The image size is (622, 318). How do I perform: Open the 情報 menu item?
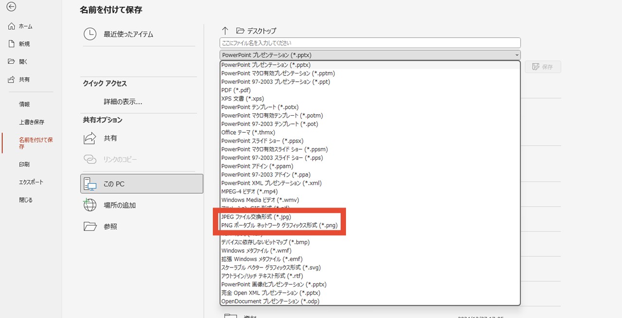[24, 104]
